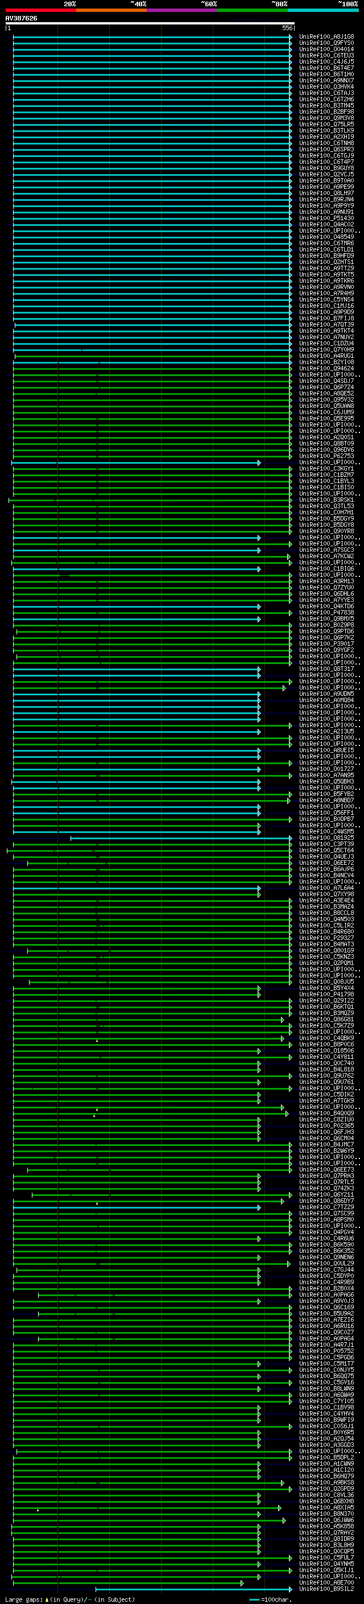Viewport: 364px width, 1604px height.
Task: Select hit label UniRef100_A9PE99
Action: tap(326, 187)
